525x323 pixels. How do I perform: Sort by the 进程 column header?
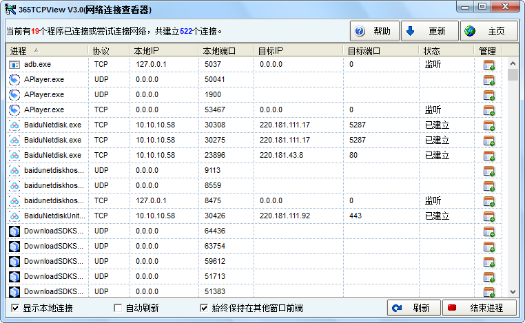48,51
